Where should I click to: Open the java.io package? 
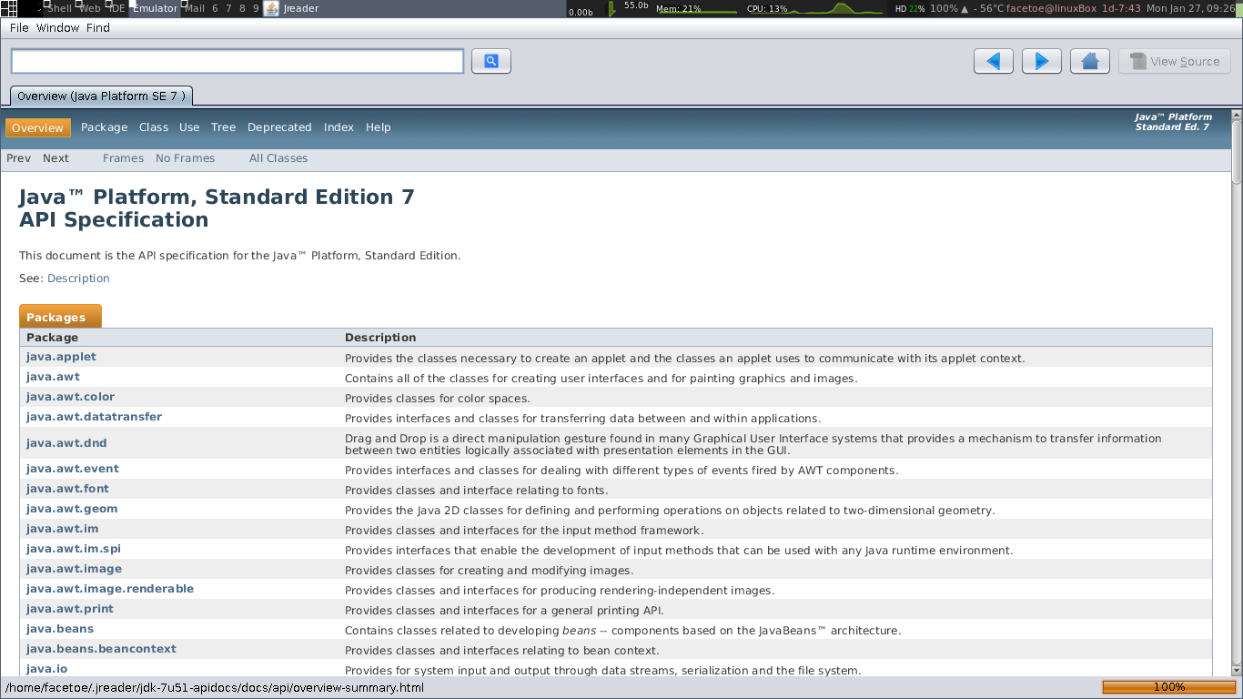tap(46, 669)
